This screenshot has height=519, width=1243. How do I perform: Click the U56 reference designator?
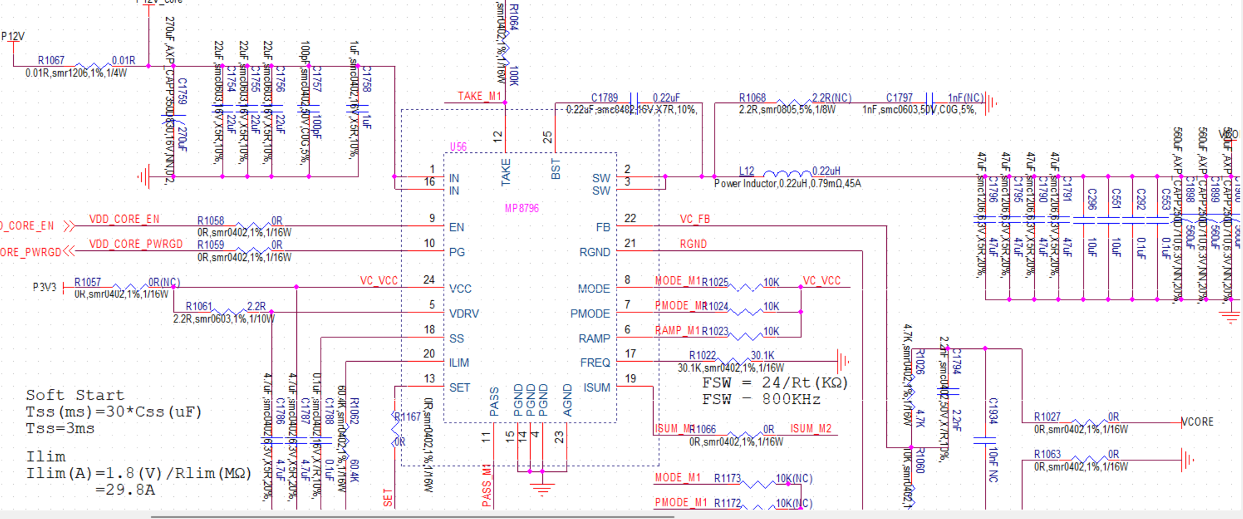[x=458, y=147]
